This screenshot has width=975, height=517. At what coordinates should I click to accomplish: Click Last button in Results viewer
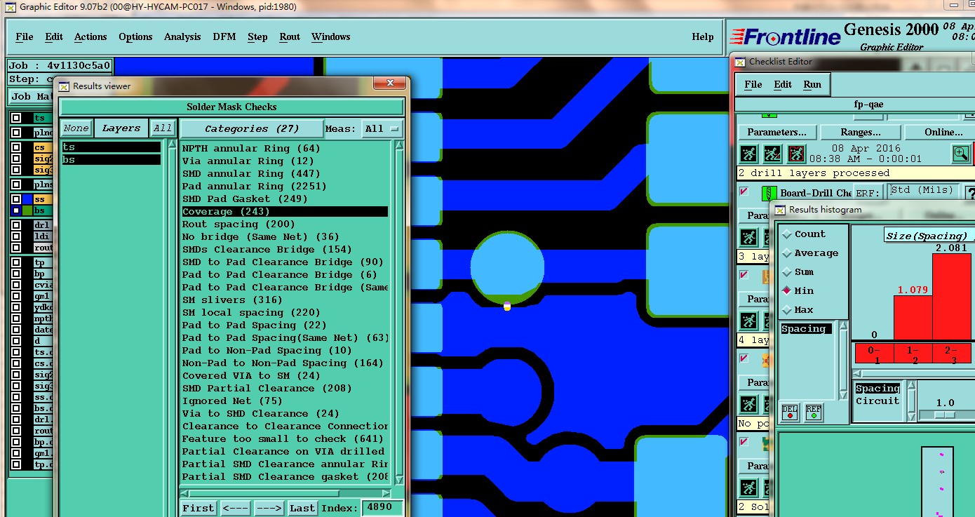click(x=302, y=508)
